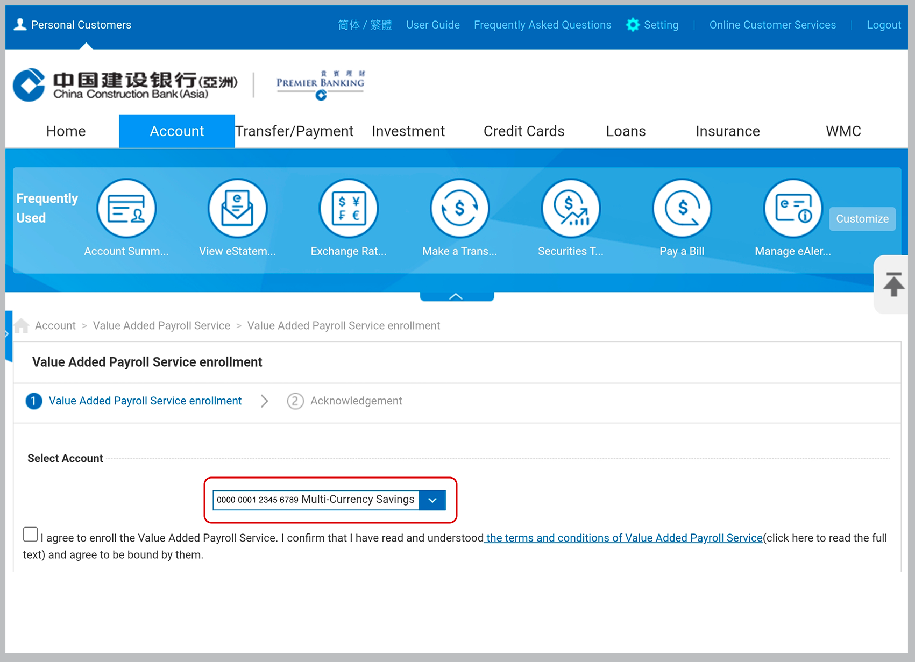Open the Securities Trading chart icon
Viewport: 915px width, 662px height.
(571, 209)
